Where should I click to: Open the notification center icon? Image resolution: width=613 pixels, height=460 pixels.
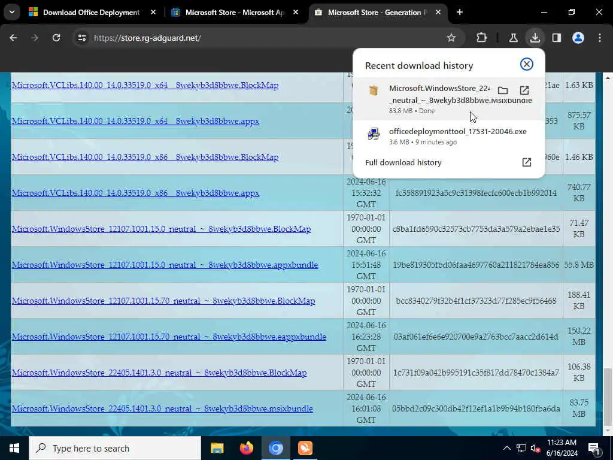594,449
